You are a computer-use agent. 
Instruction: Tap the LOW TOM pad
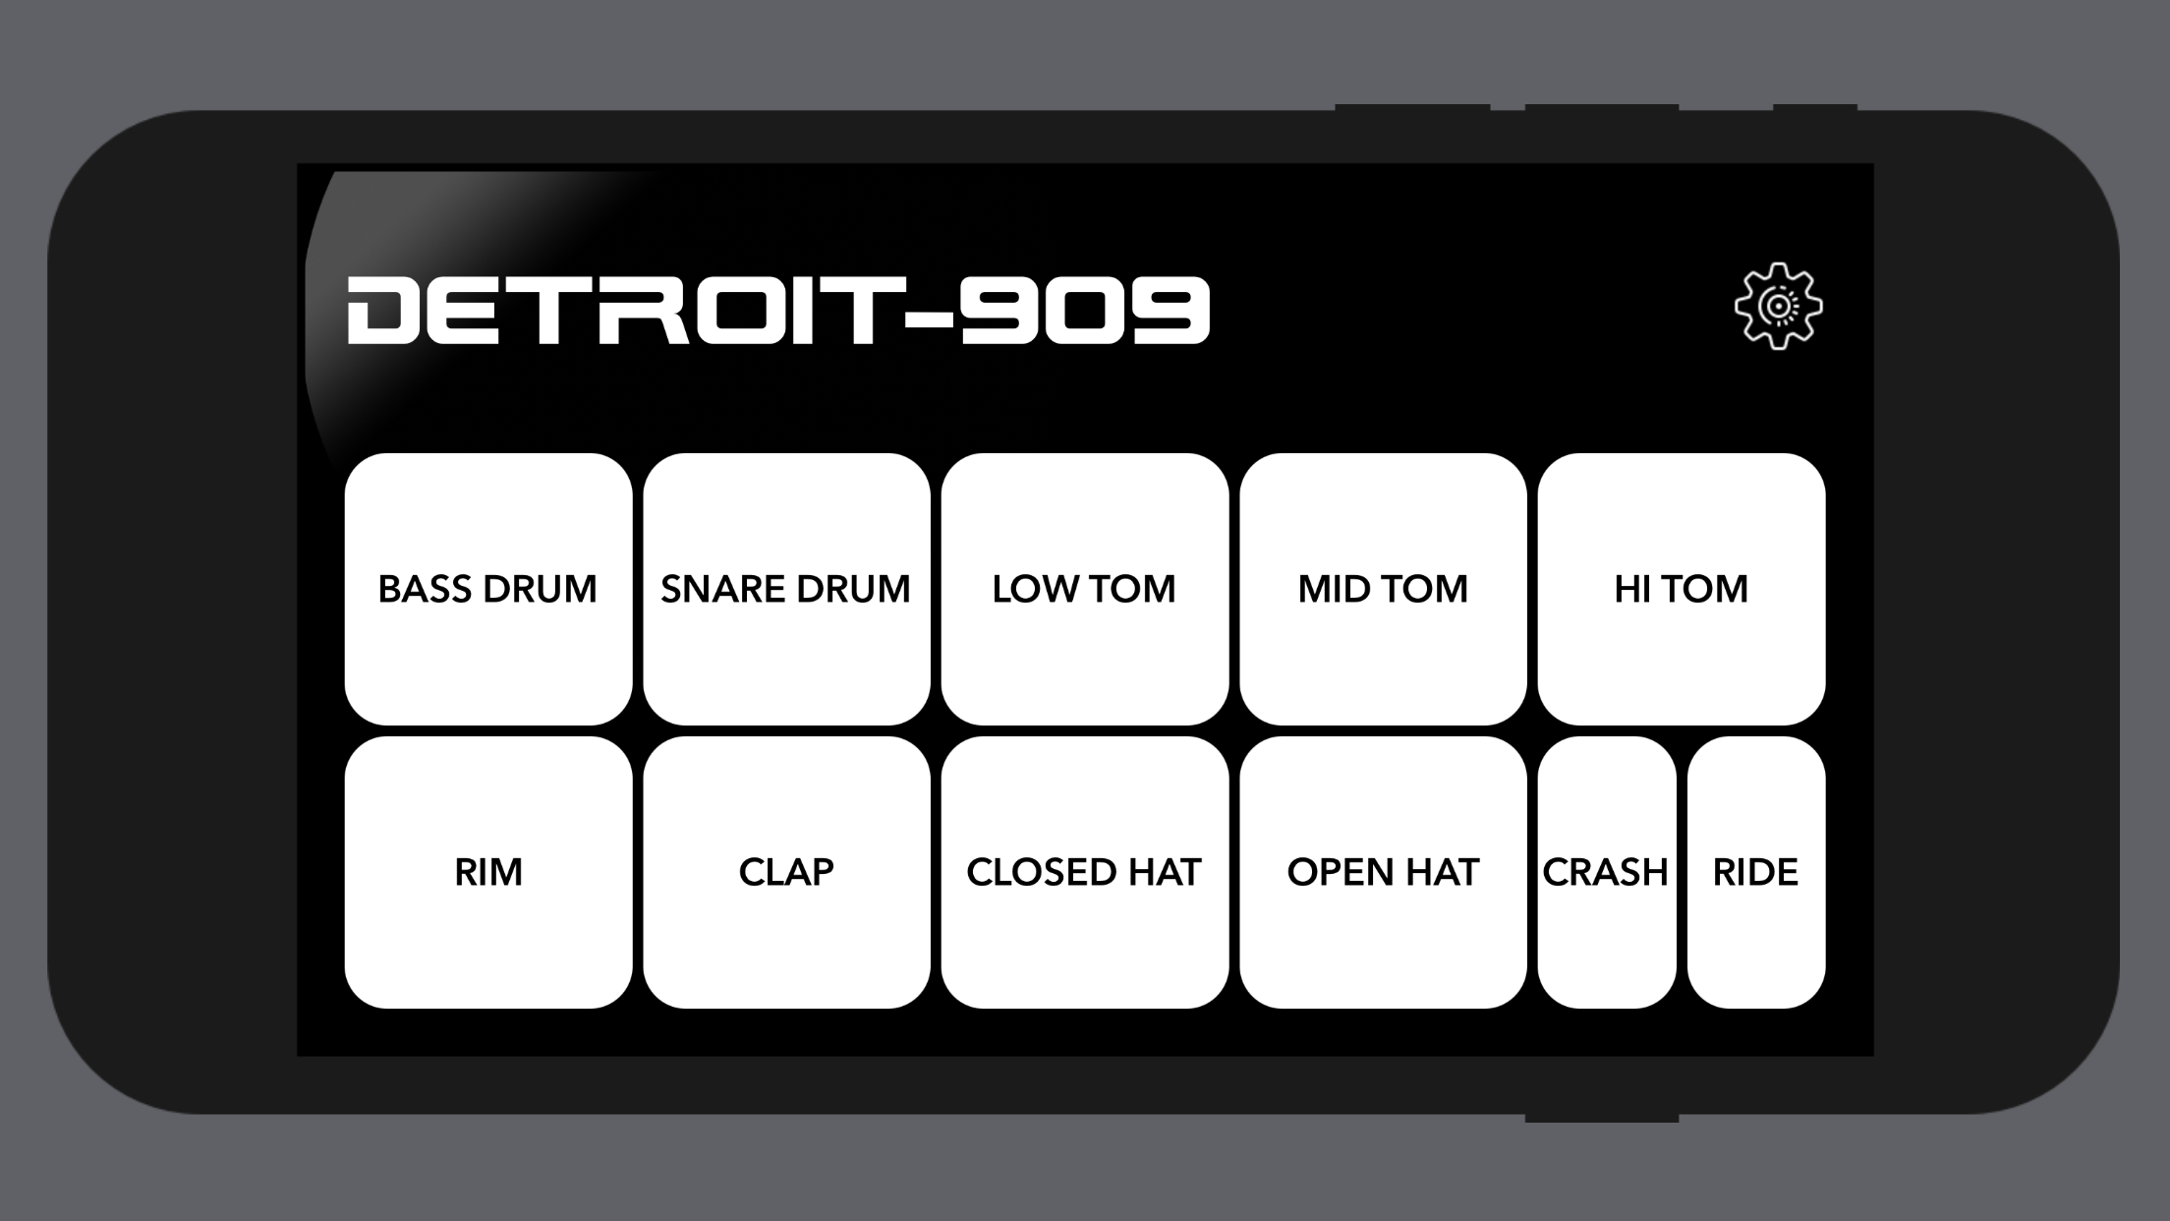1085,589
